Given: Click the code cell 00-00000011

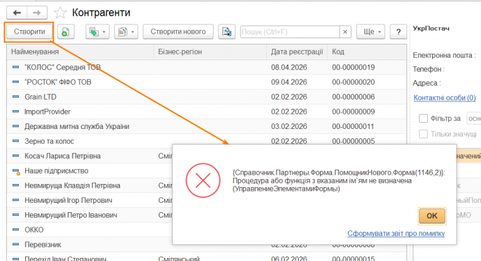Looking at the screenshot, I should pos(353,126).
